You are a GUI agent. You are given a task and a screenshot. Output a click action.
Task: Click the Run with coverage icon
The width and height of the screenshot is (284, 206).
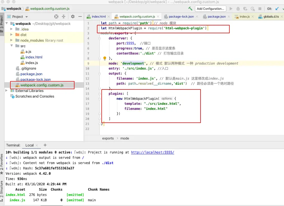tap(245, 9)
